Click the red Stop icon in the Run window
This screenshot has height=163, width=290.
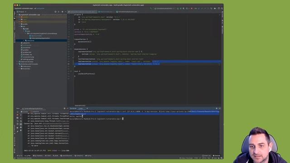(x=17, y=115)
